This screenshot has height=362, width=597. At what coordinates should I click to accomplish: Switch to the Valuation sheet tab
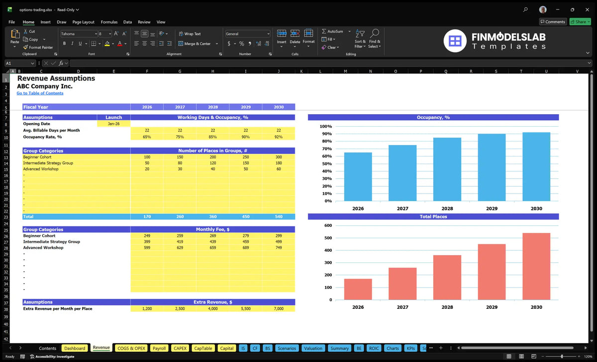(313, 348)
